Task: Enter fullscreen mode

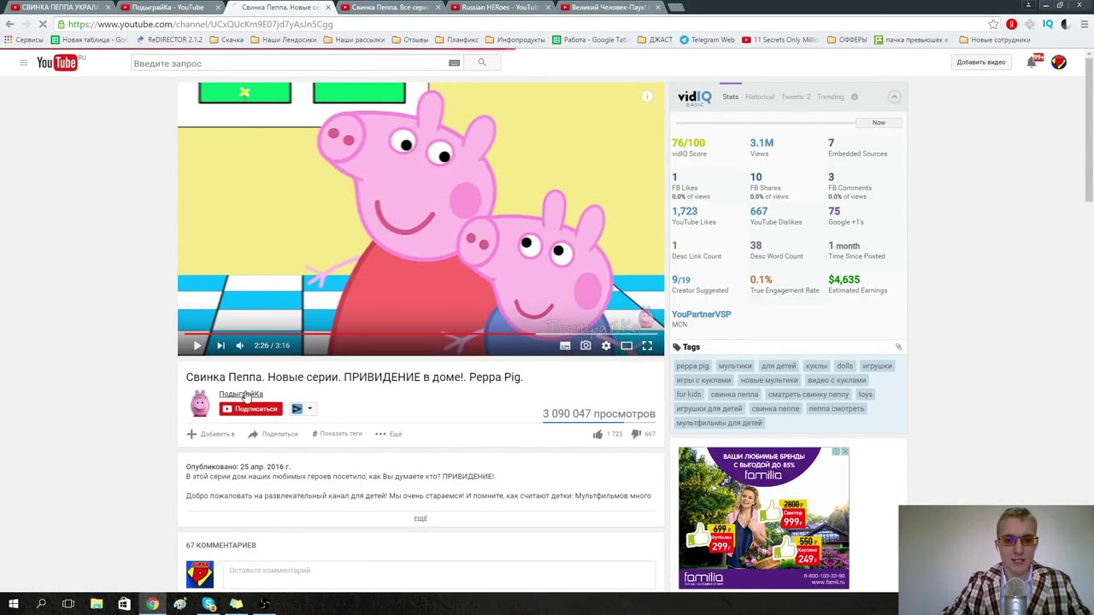Action: click(647, 345)
